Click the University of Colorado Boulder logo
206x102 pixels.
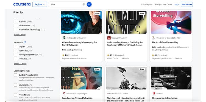[154, 38]
